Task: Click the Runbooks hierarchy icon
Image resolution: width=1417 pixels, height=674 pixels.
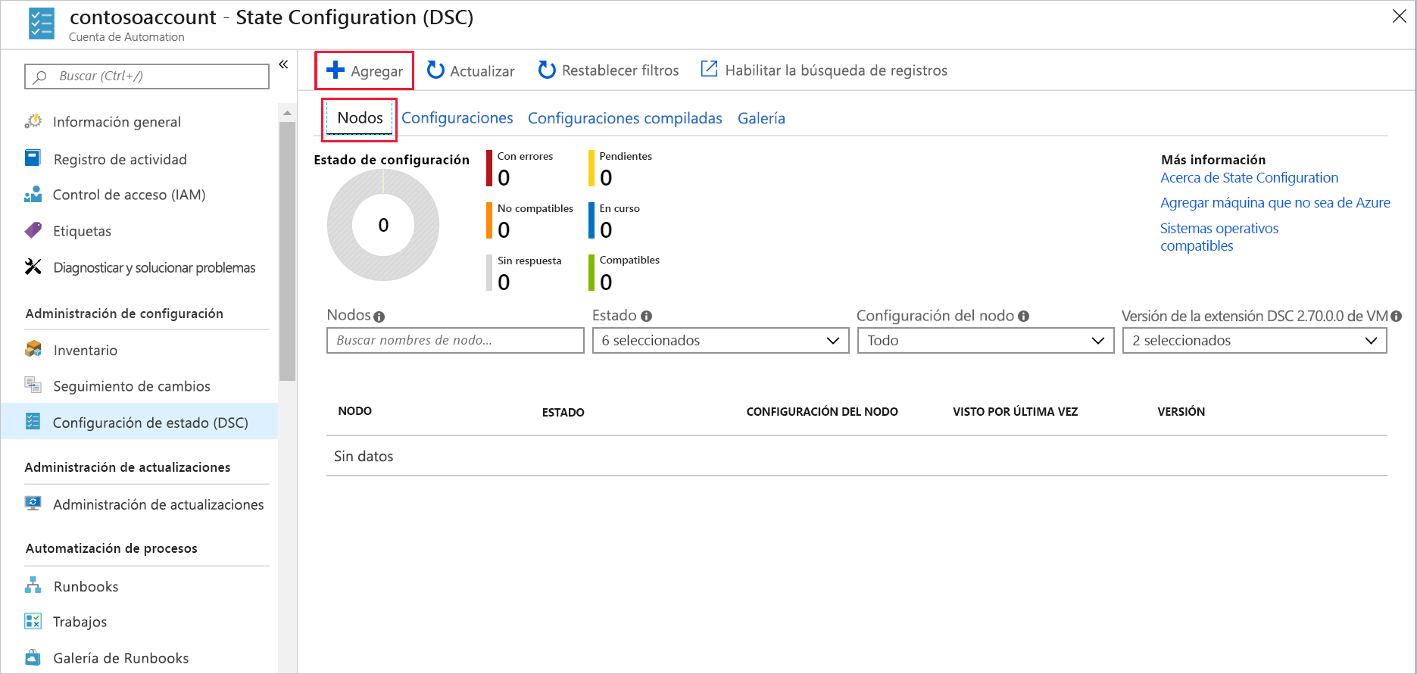Action: point(33,585)
